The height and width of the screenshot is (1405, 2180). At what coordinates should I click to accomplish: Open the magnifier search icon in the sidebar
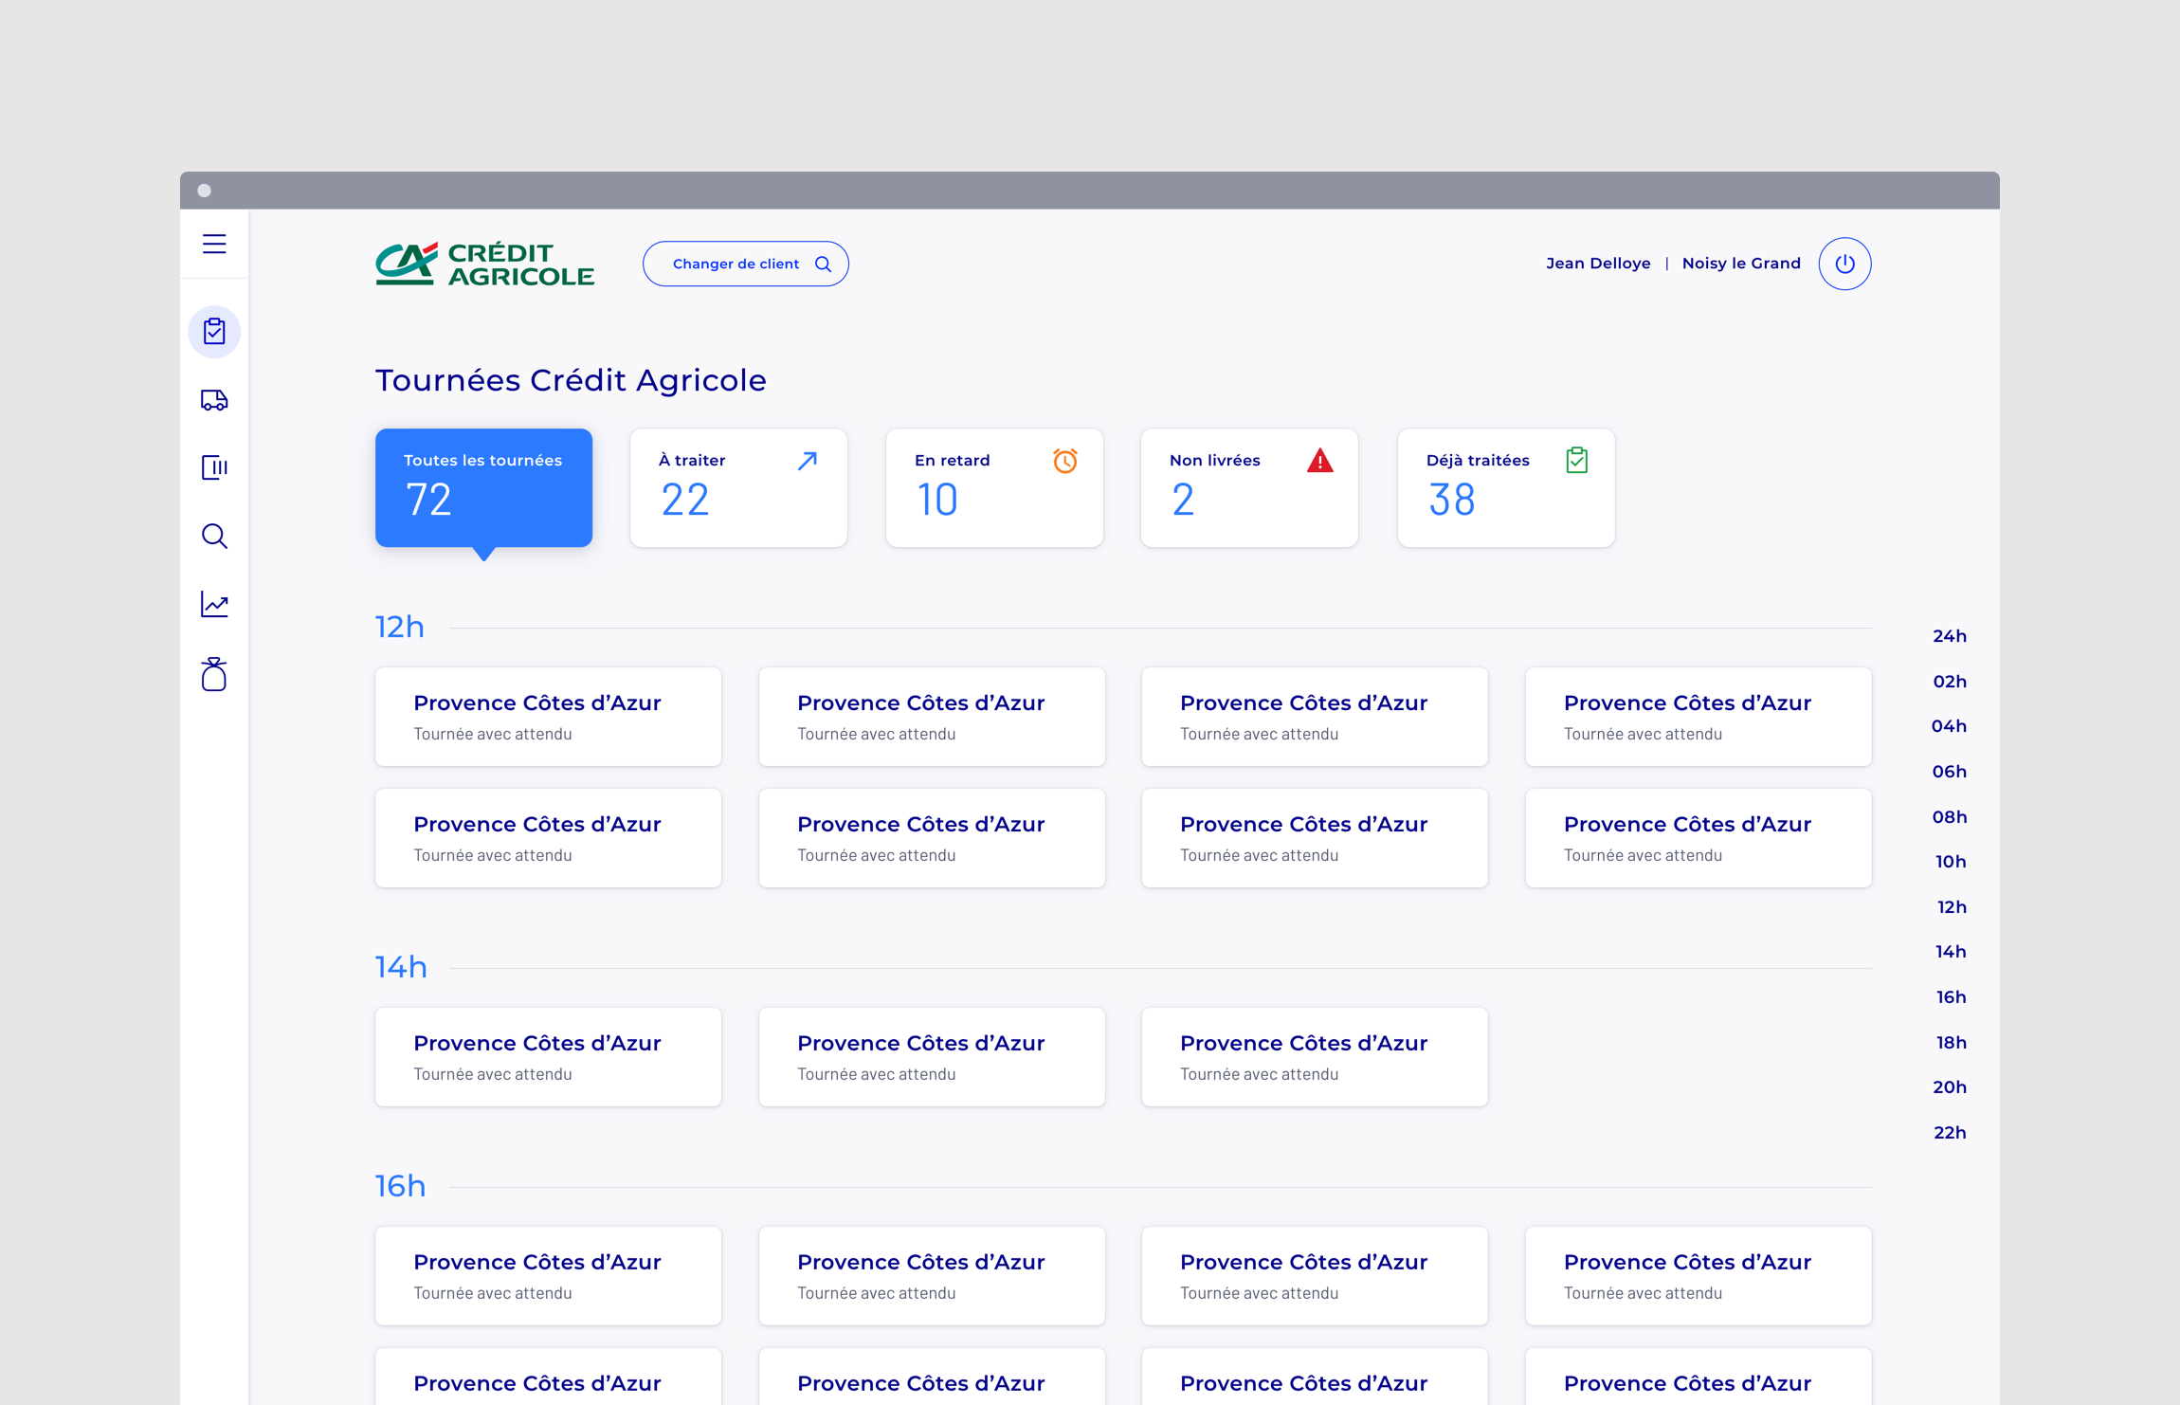pos(214,536)
